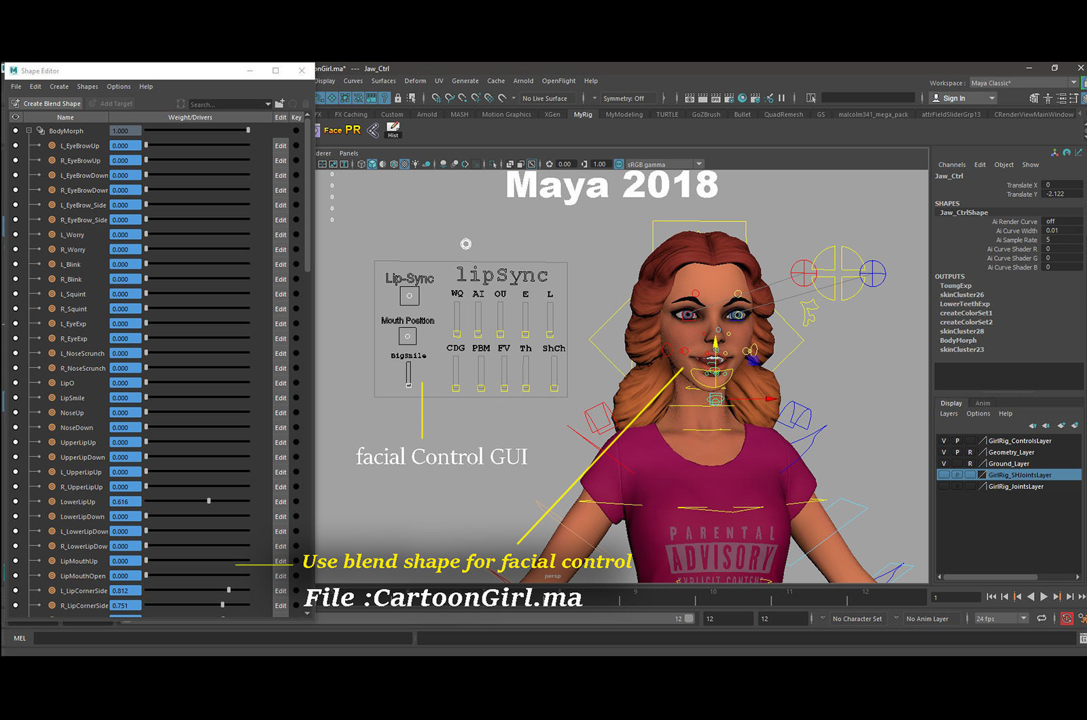Viewport: 1087px width, 720px height.
Task: Click the Create Blend Shape button
Action: pyautogui.click(x=46, y=103)
